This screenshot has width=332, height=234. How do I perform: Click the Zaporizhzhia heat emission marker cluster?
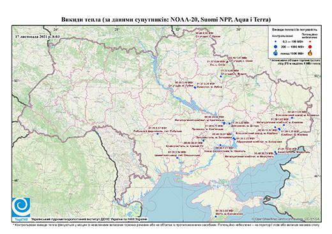tap(234, 139)
